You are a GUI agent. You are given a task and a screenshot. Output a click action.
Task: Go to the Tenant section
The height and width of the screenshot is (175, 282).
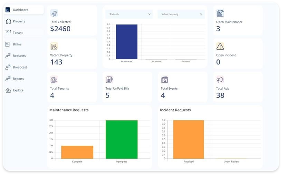(x=18, y=33)
